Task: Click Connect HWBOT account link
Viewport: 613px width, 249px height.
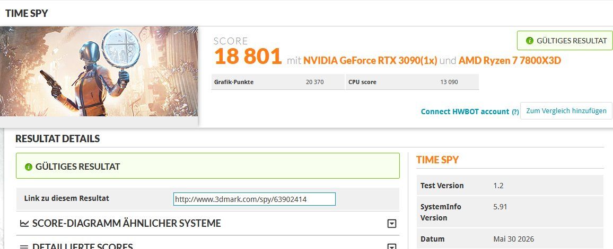Action: click(x=465, y=112)
